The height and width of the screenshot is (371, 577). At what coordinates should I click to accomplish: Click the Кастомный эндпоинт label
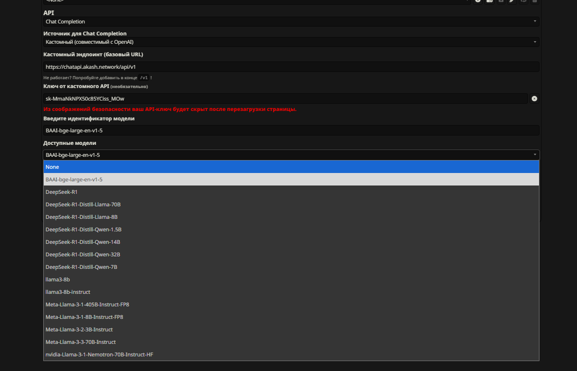point(93,54)
